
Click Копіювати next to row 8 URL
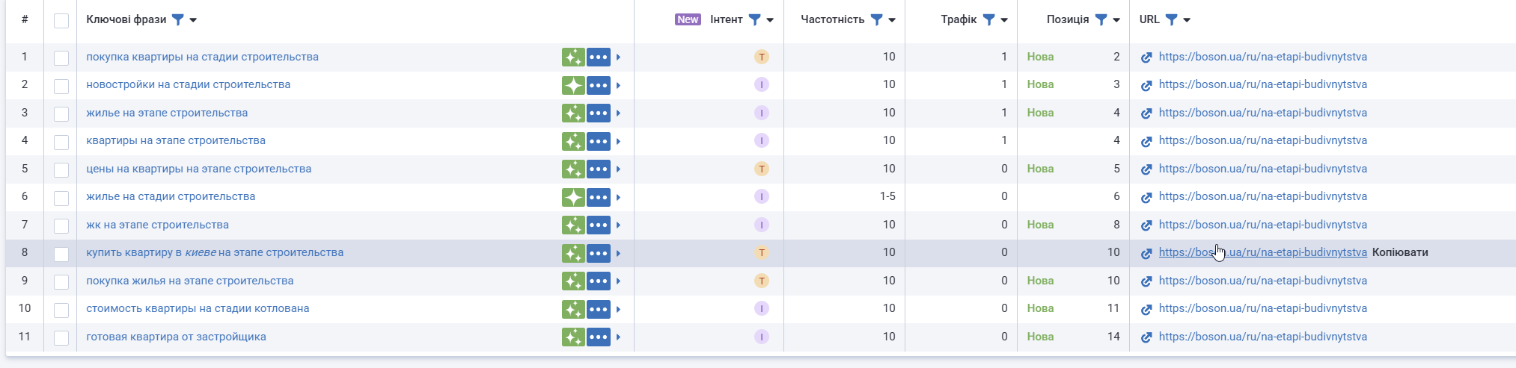tap(1400, 252)
